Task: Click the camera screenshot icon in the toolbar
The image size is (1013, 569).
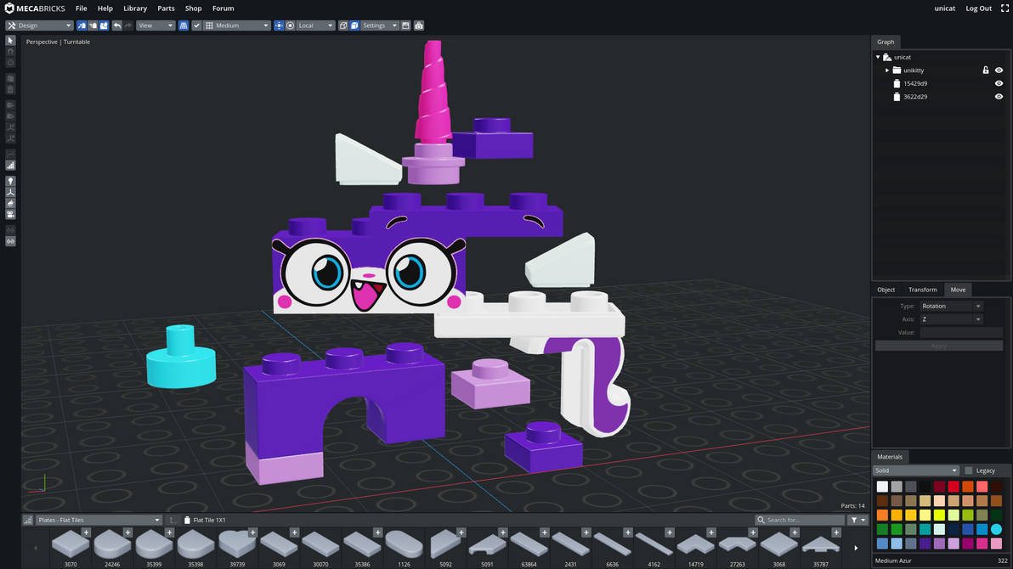Action: coord(418,25)
